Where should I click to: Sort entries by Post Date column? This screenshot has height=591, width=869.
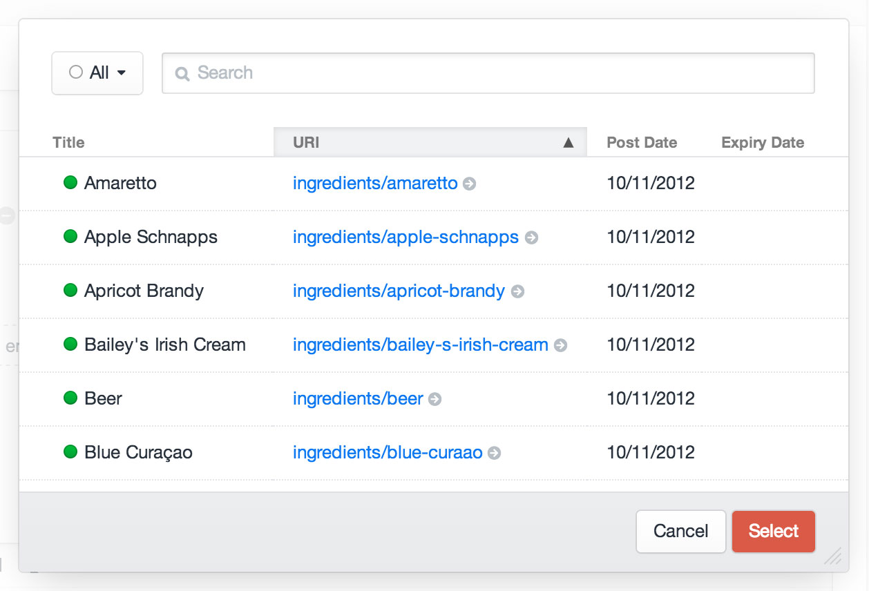coord(641,143)
